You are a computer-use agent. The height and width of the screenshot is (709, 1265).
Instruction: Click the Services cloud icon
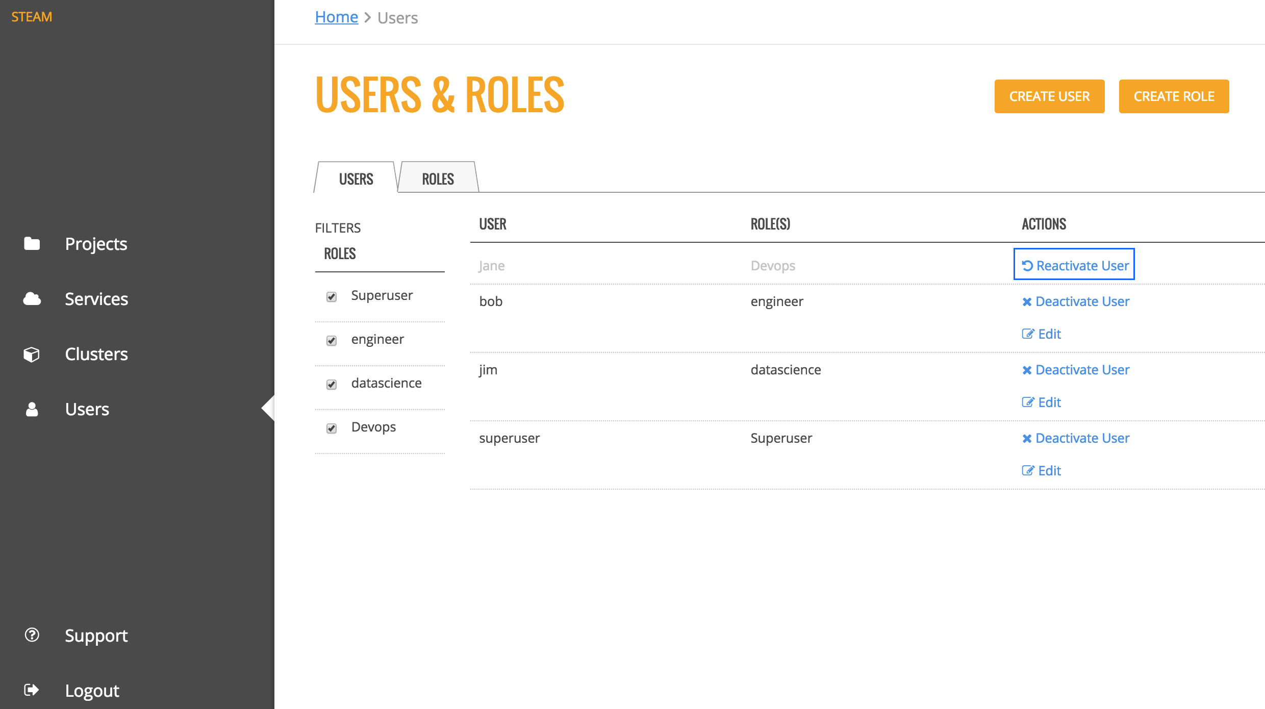32,299
